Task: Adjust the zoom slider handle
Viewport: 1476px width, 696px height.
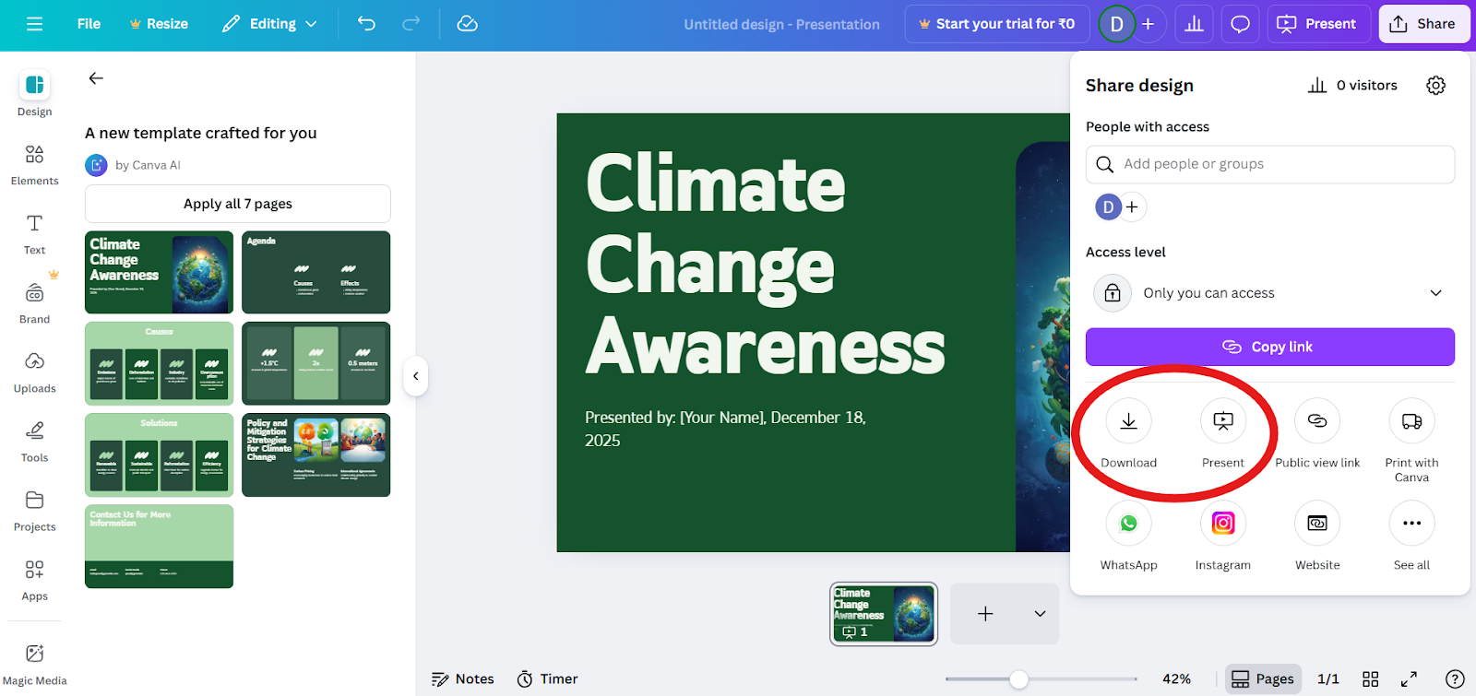Action: point(1018,679)
